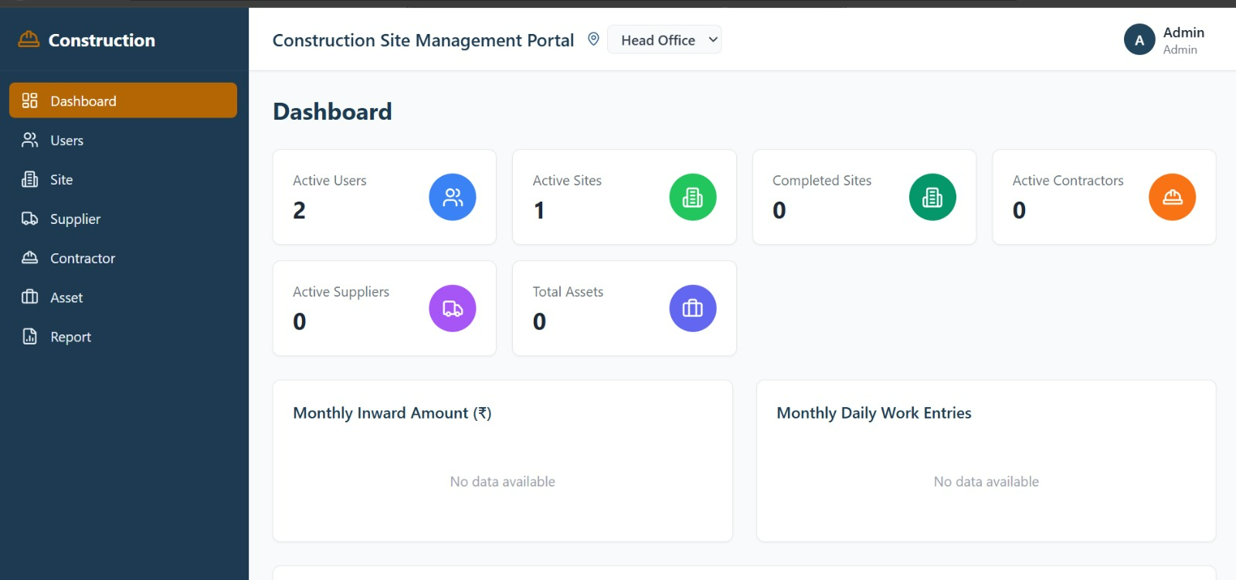
Task: Click No data available under Monthly Inward Amount
Action: (503, 481)
